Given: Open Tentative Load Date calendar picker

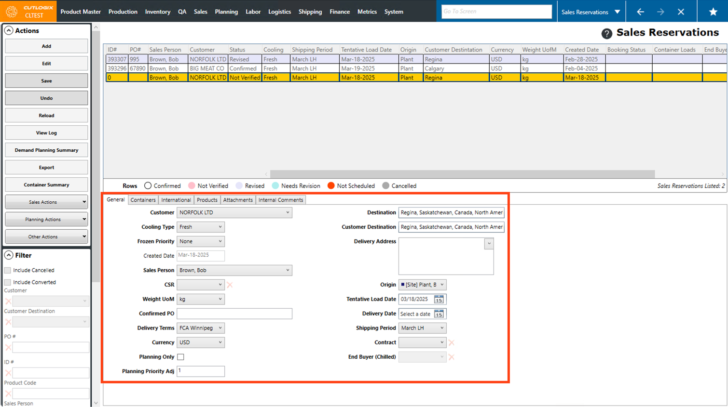Looking at the screenshot, I should 439,299.
